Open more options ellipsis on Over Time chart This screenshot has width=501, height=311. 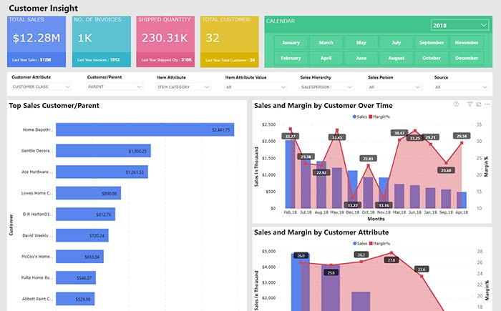tap(487, 104)
